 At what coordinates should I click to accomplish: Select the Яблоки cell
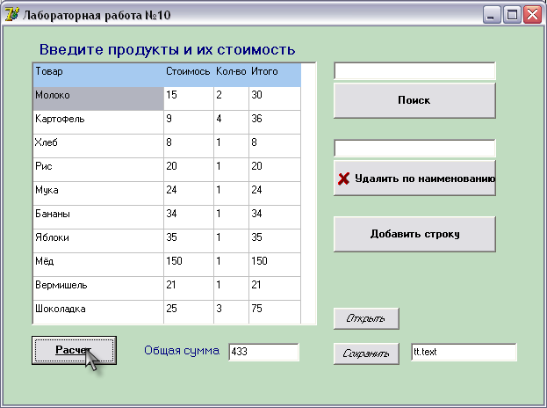click(x=98, y=242)
